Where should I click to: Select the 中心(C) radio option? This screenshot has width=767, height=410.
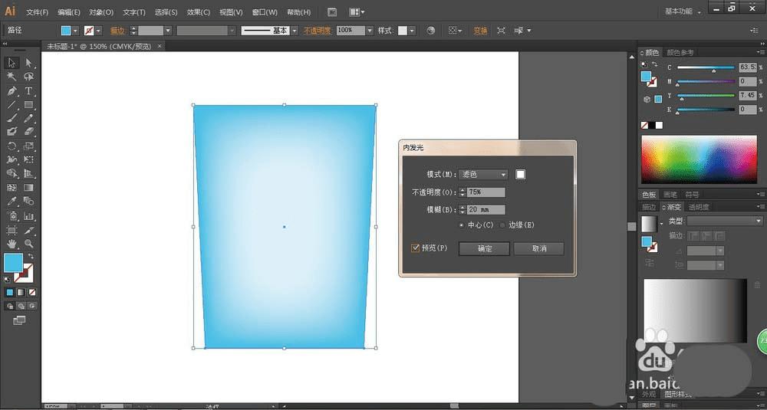tap(461, 225)
